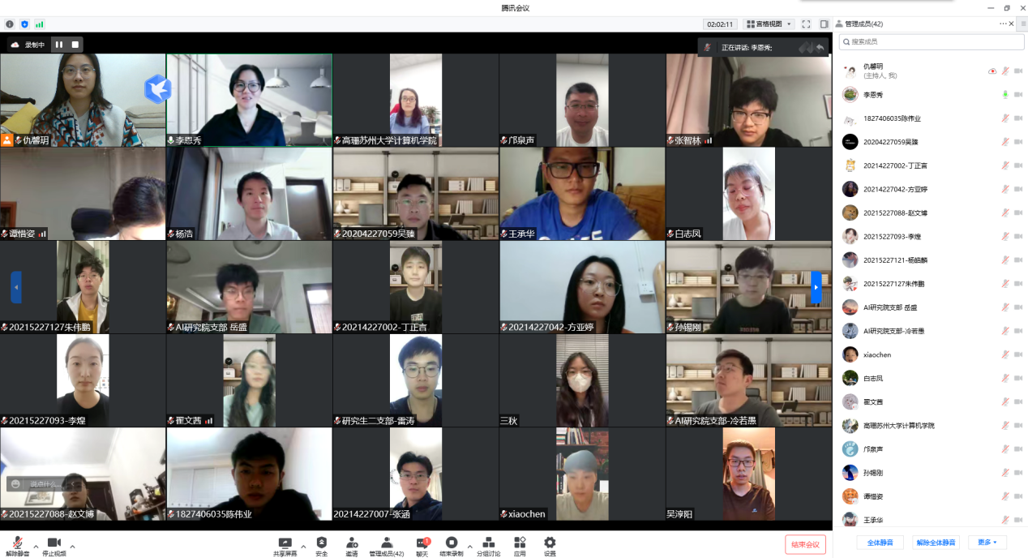
Task: Expand audio options arrow beside 解除静音
Action: (35, 546)
